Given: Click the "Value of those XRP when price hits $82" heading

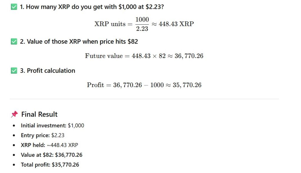Looking at the screenshot, I should point(79,42).
